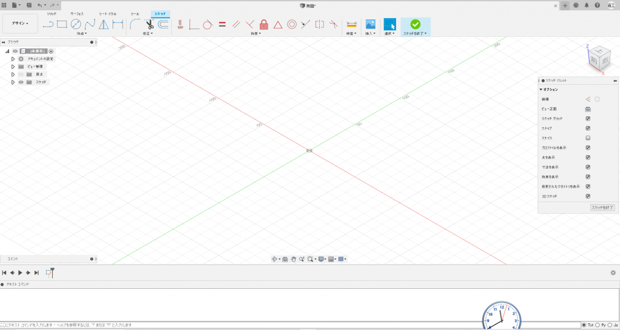The height and width of the screenshot is (330, 620).
Task: Switch to the ツール tab
Action: (x=135, y=14)
